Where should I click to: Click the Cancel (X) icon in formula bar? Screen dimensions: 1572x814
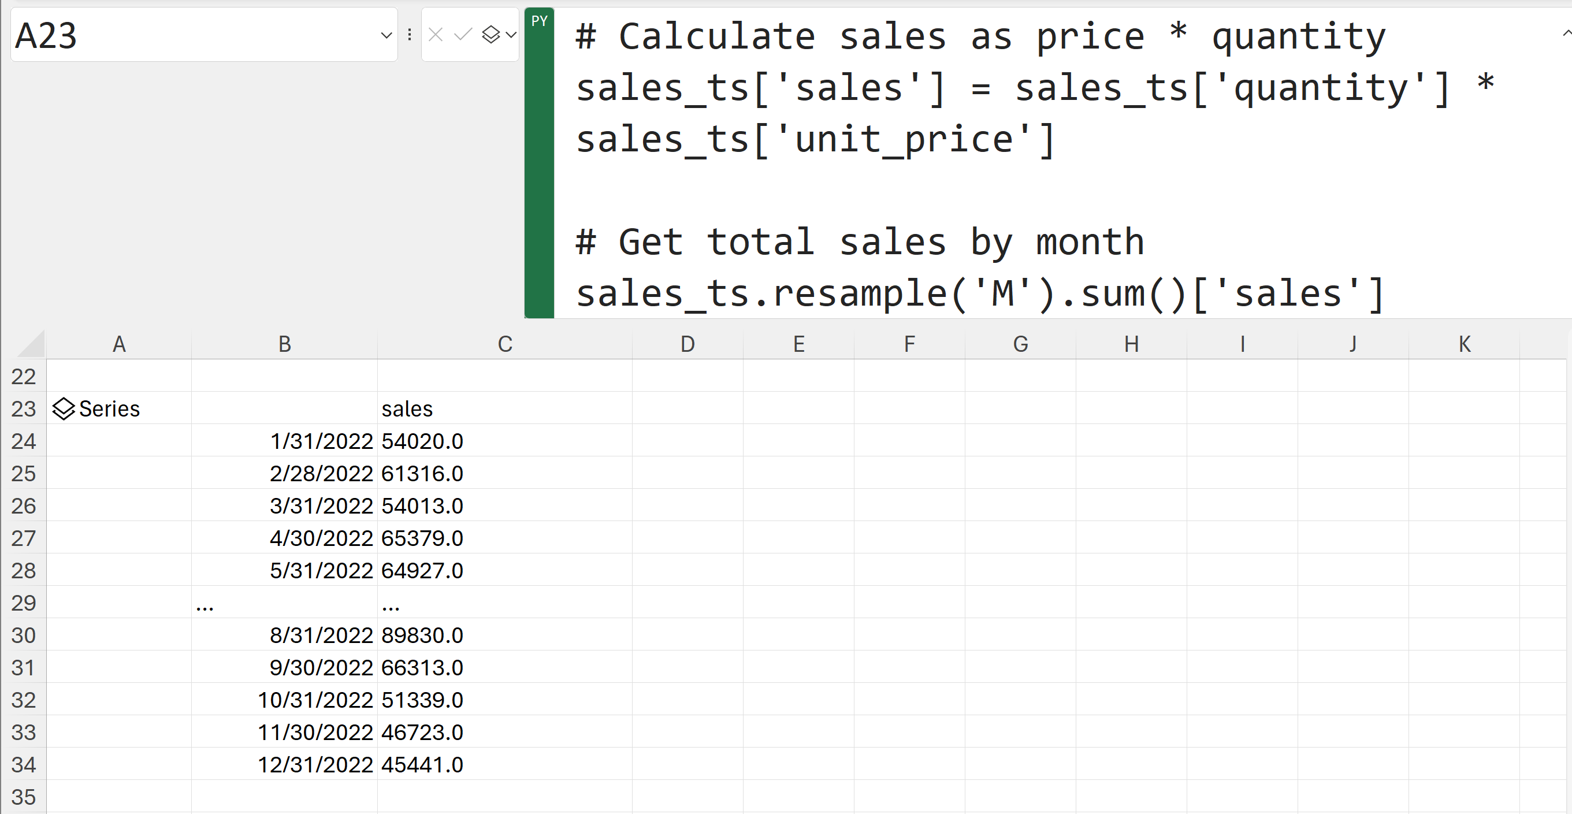[x=436, y=35]
